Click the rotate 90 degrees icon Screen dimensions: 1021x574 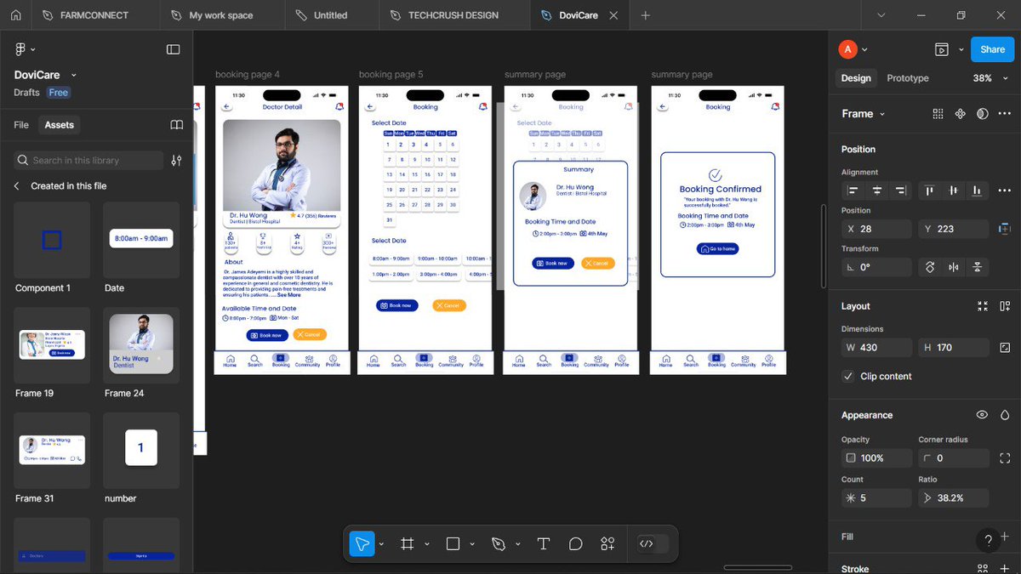click(930, 267)
